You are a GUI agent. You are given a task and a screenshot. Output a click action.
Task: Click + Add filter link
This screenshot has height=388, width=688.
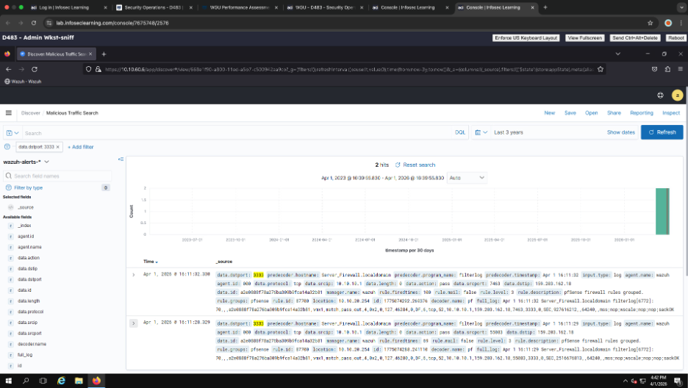click(x=81, y=147)
